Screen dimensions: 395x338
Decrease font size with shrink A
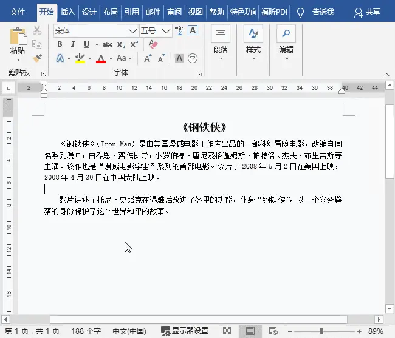point(162,58)
